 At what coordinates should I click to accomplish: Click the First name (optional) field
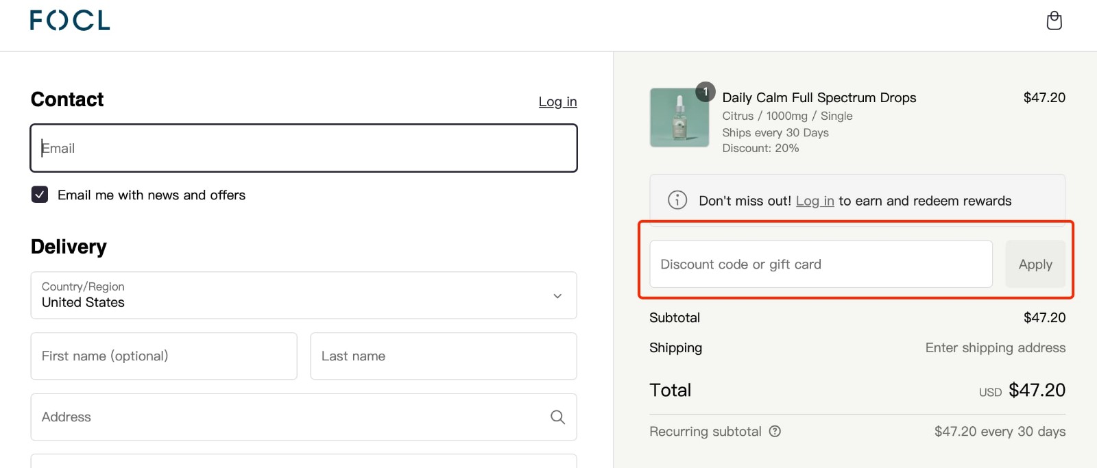[164, 356]
